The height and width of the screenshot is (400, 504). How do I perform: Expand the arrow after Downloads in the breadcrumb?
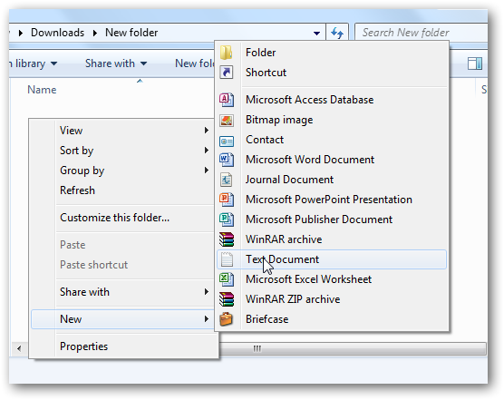coord(95,33)
